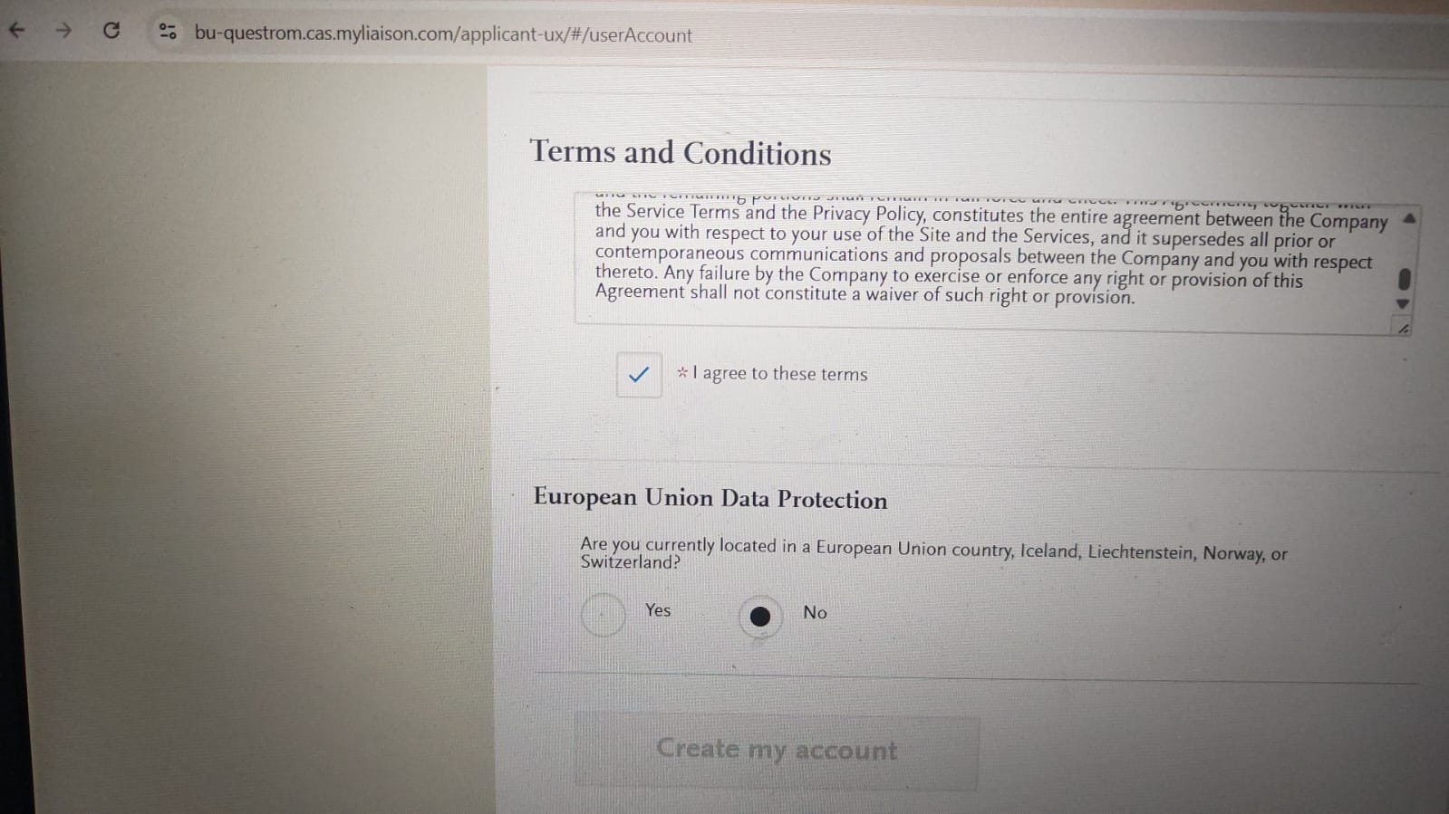1449x814 pixels.
Task: Go back to the previous page
Action: click(x=17, y=31)
